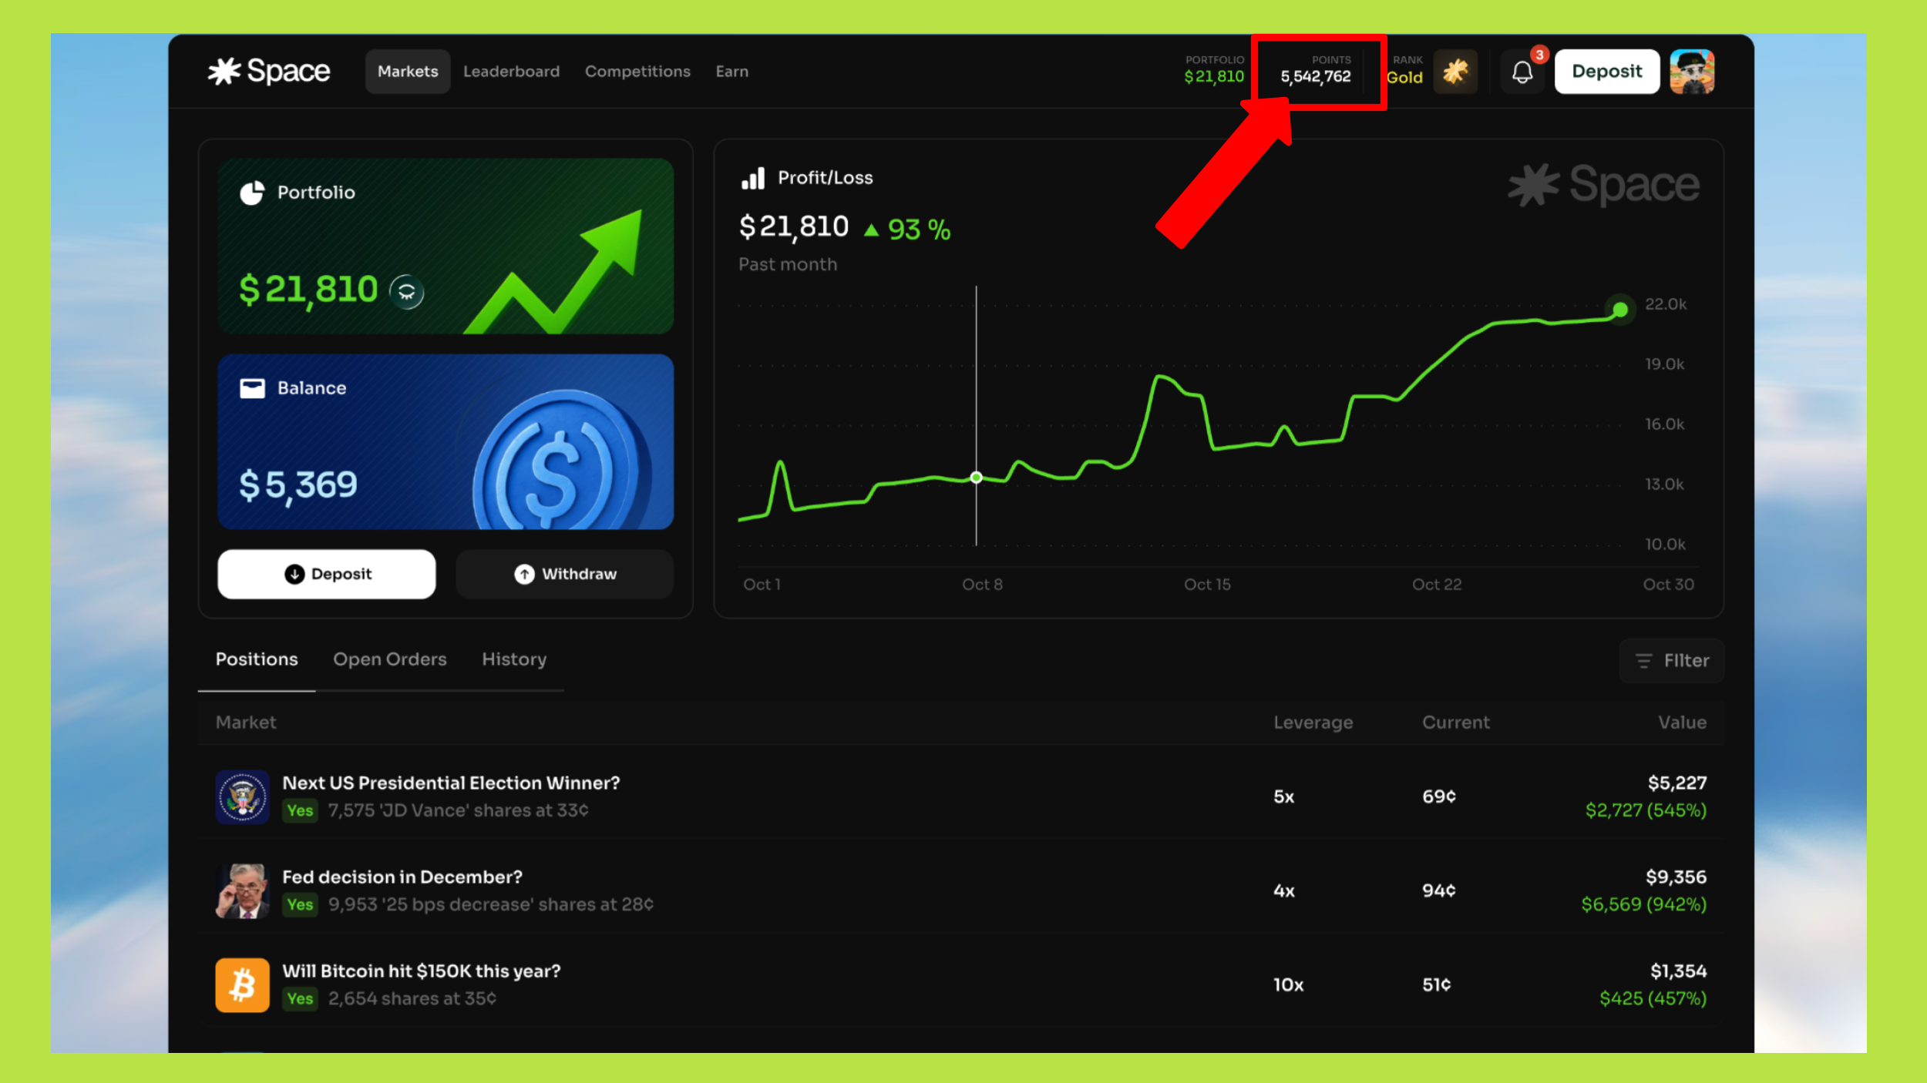Open the Fed decision in December market
The height and width of the screenshot is (1083, 1927).
point(402,877)
